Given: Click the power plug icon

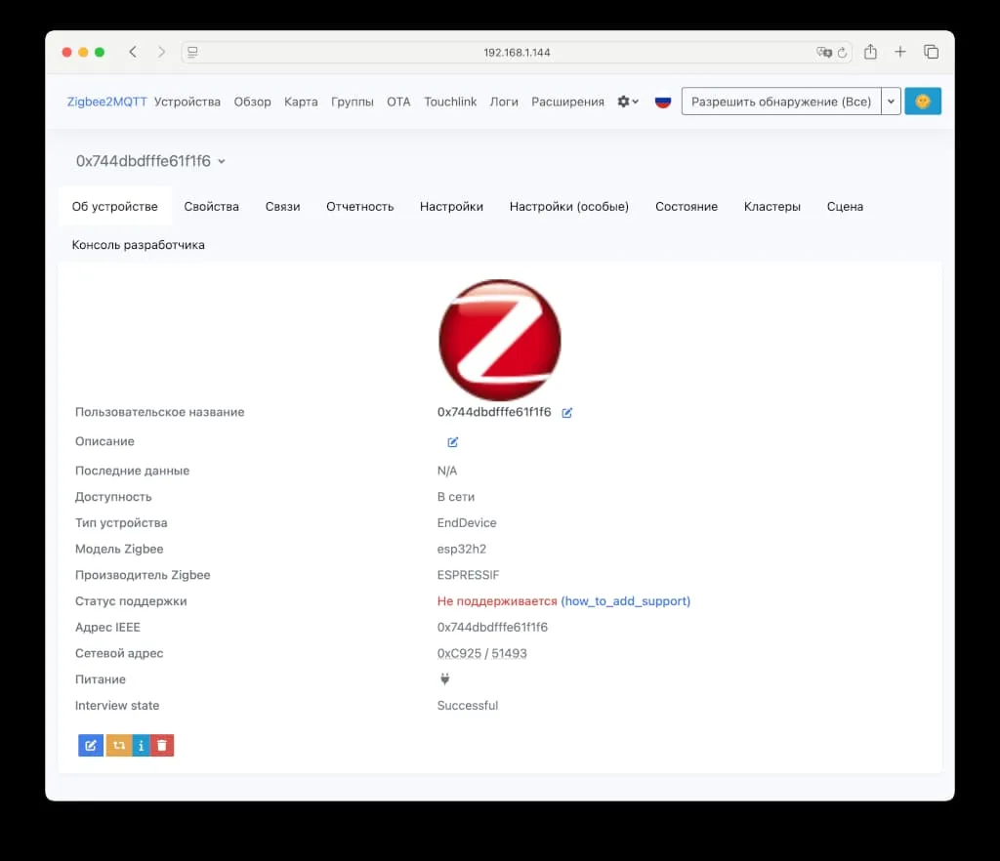Looking at the screenshot, I should [x=445, y=679].
